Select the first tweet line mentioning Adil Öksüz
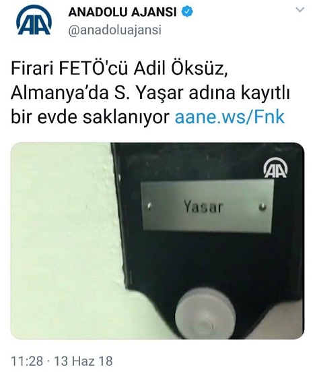This screenshot has height=372, width=315. click(x=119, y=69)
